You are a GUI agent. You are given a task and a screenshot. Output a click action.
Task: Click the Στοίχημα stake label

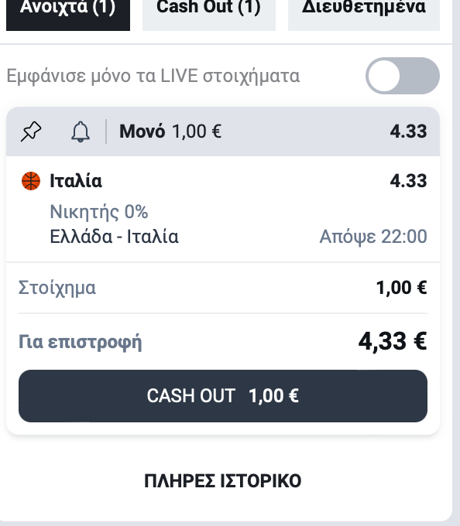[x=57, y=288]
